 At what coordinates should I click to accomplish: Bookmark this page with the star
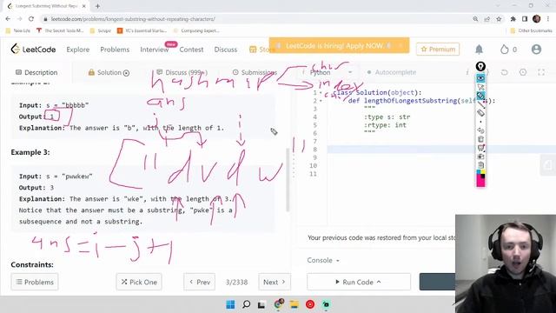pos(499,19)
